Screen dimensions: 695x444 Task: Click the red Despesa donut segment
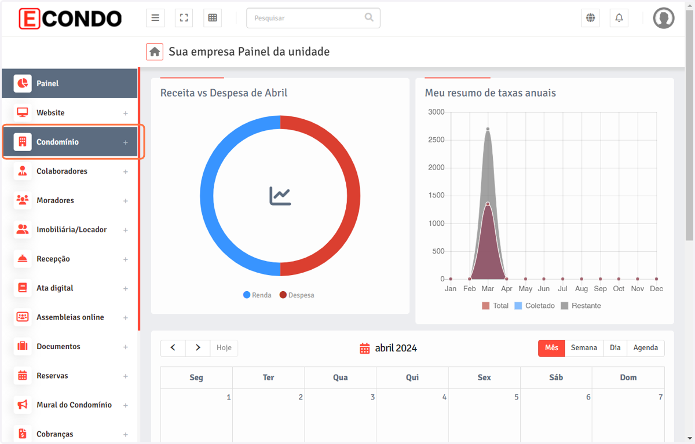coord(353,196)
